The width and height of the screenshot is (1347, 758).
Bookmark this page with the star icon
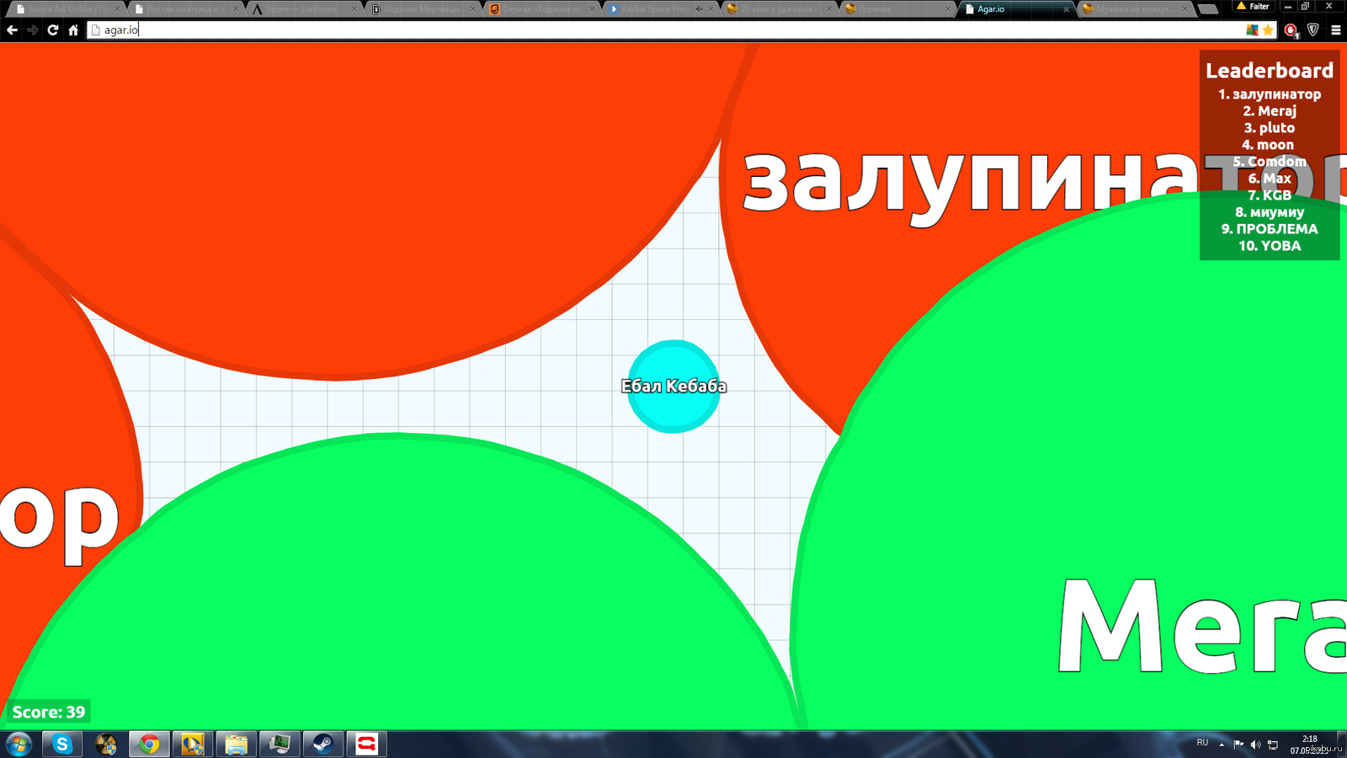pos(1268,30)
